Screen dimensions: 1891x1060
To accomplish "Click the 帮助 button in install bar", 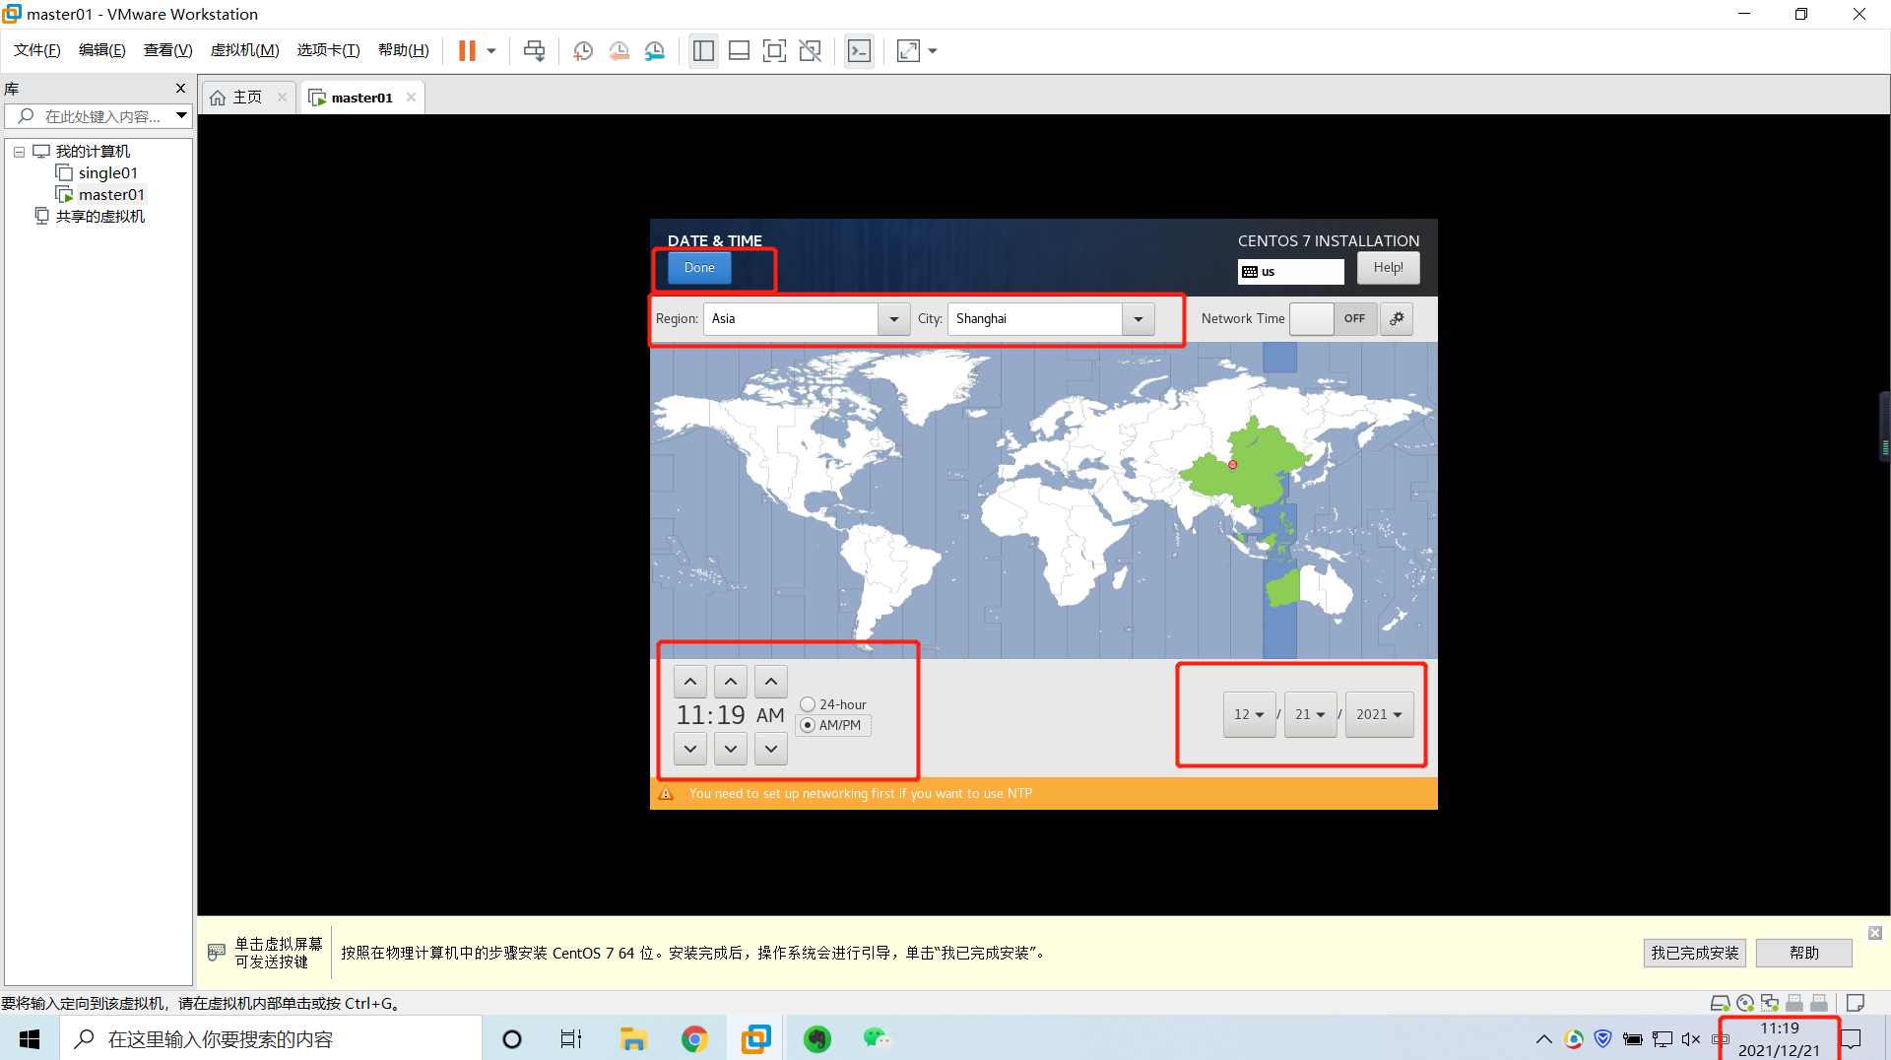I will click(1803, 954).
